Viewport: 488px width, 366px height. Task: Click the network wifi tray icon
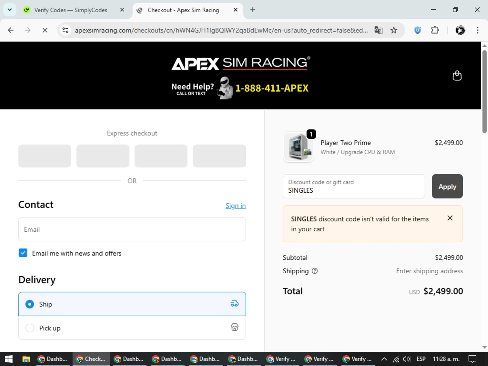click(x=396, y=359)
